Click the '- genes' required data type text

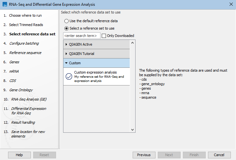click(x=145, y=88)
